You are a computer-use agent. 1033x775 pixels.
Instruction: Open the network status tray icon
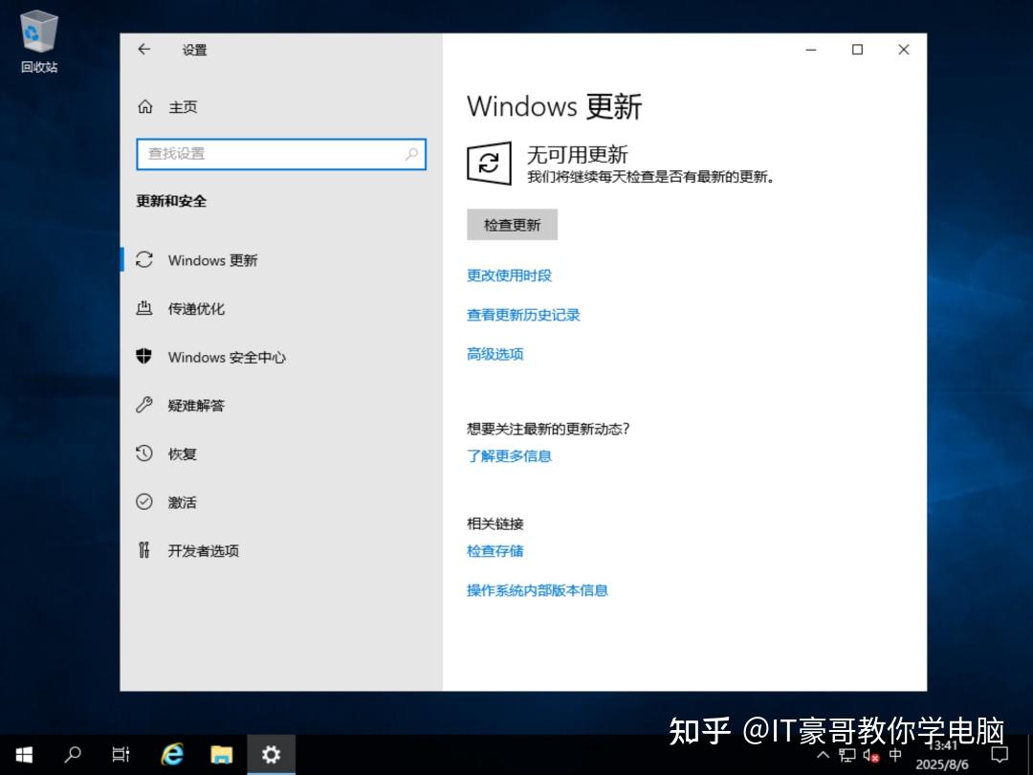846,755
